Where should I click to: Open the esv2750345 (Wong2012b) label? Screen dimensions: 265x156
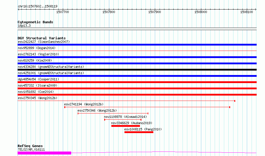[x=38, y=98]
